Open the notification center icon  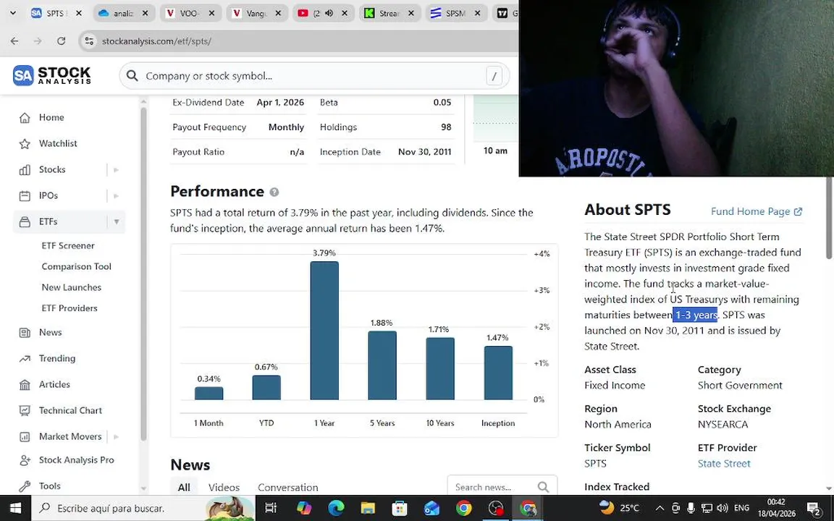(x=814, y=508)
